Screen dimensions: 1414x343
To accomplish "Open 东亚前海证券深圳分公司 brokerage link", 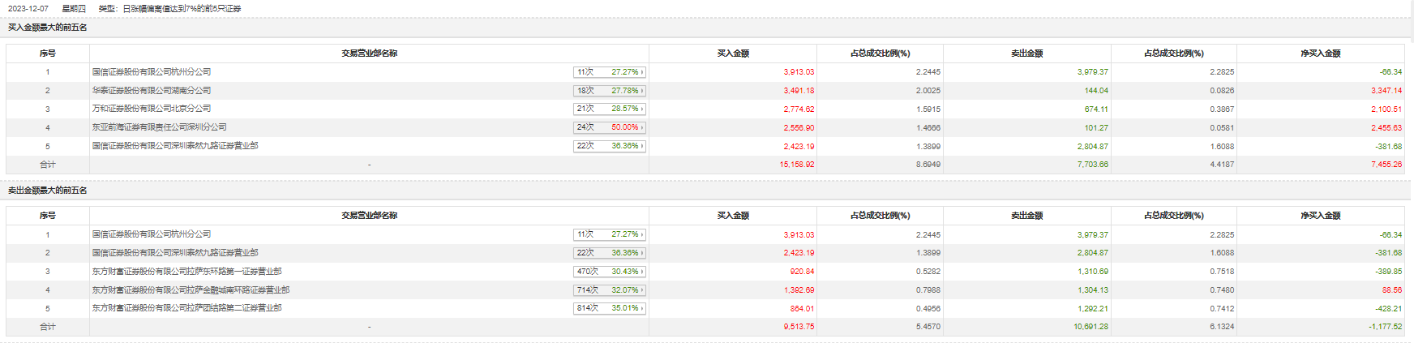I will [159, 127].
